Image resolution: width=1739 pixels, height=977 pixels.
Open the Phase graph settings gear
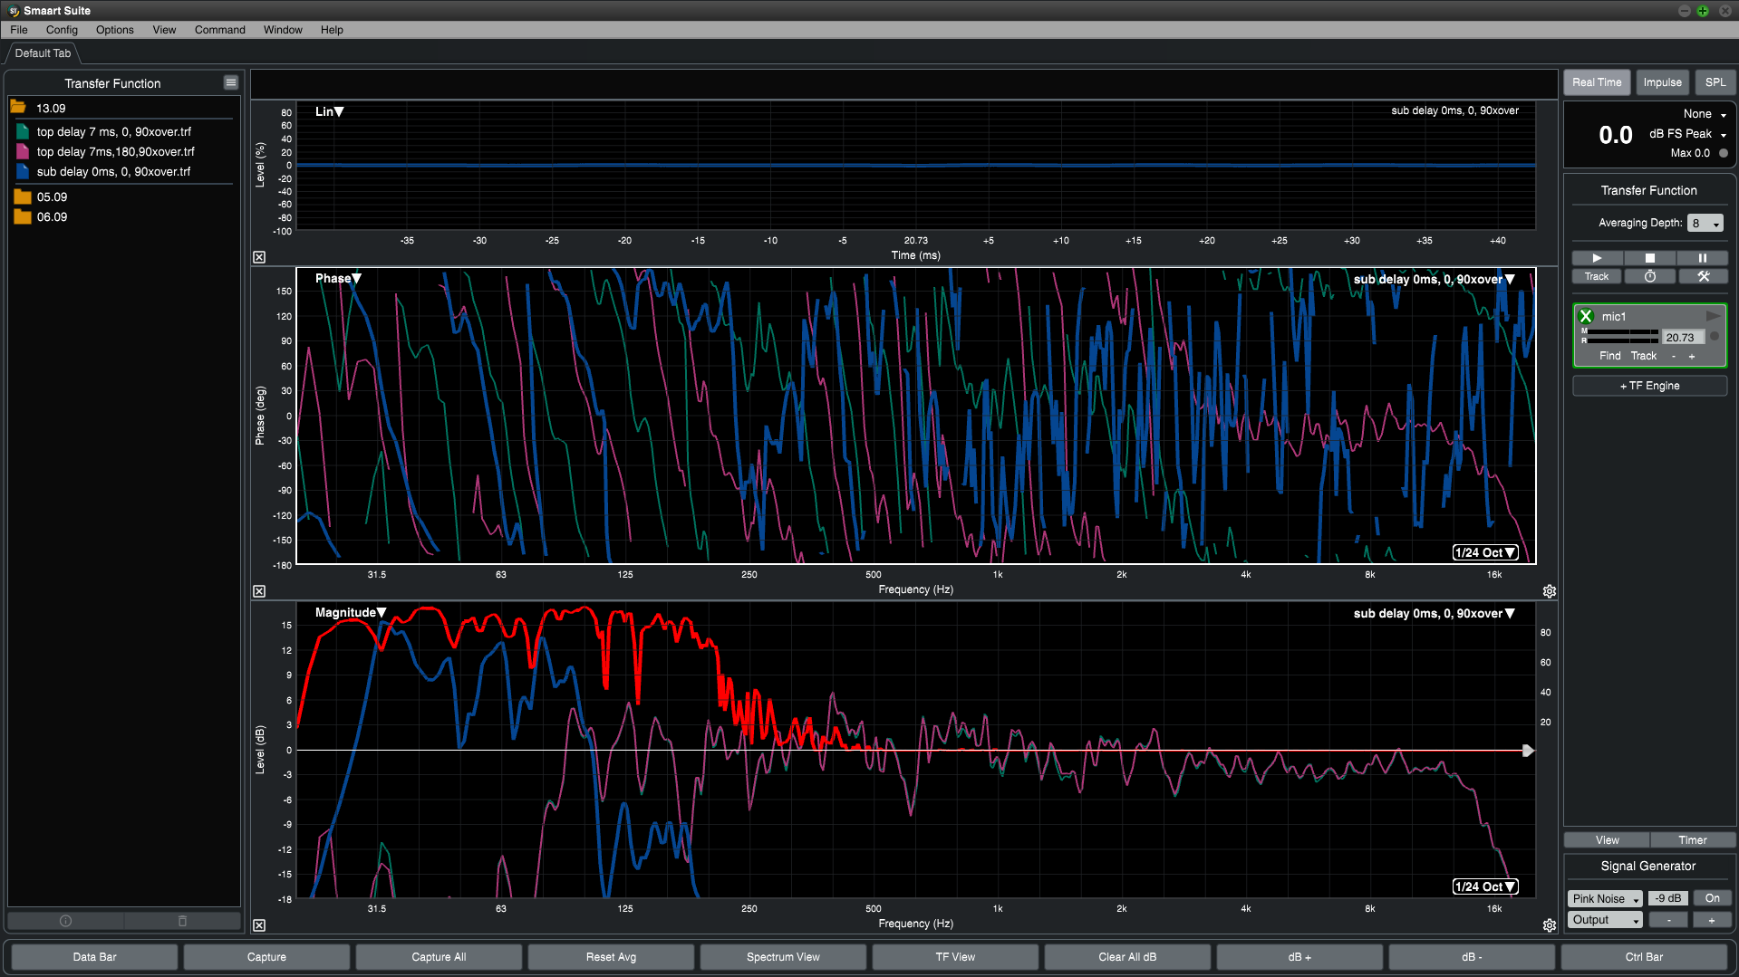pyautogui.click(x=1550, y=591)
